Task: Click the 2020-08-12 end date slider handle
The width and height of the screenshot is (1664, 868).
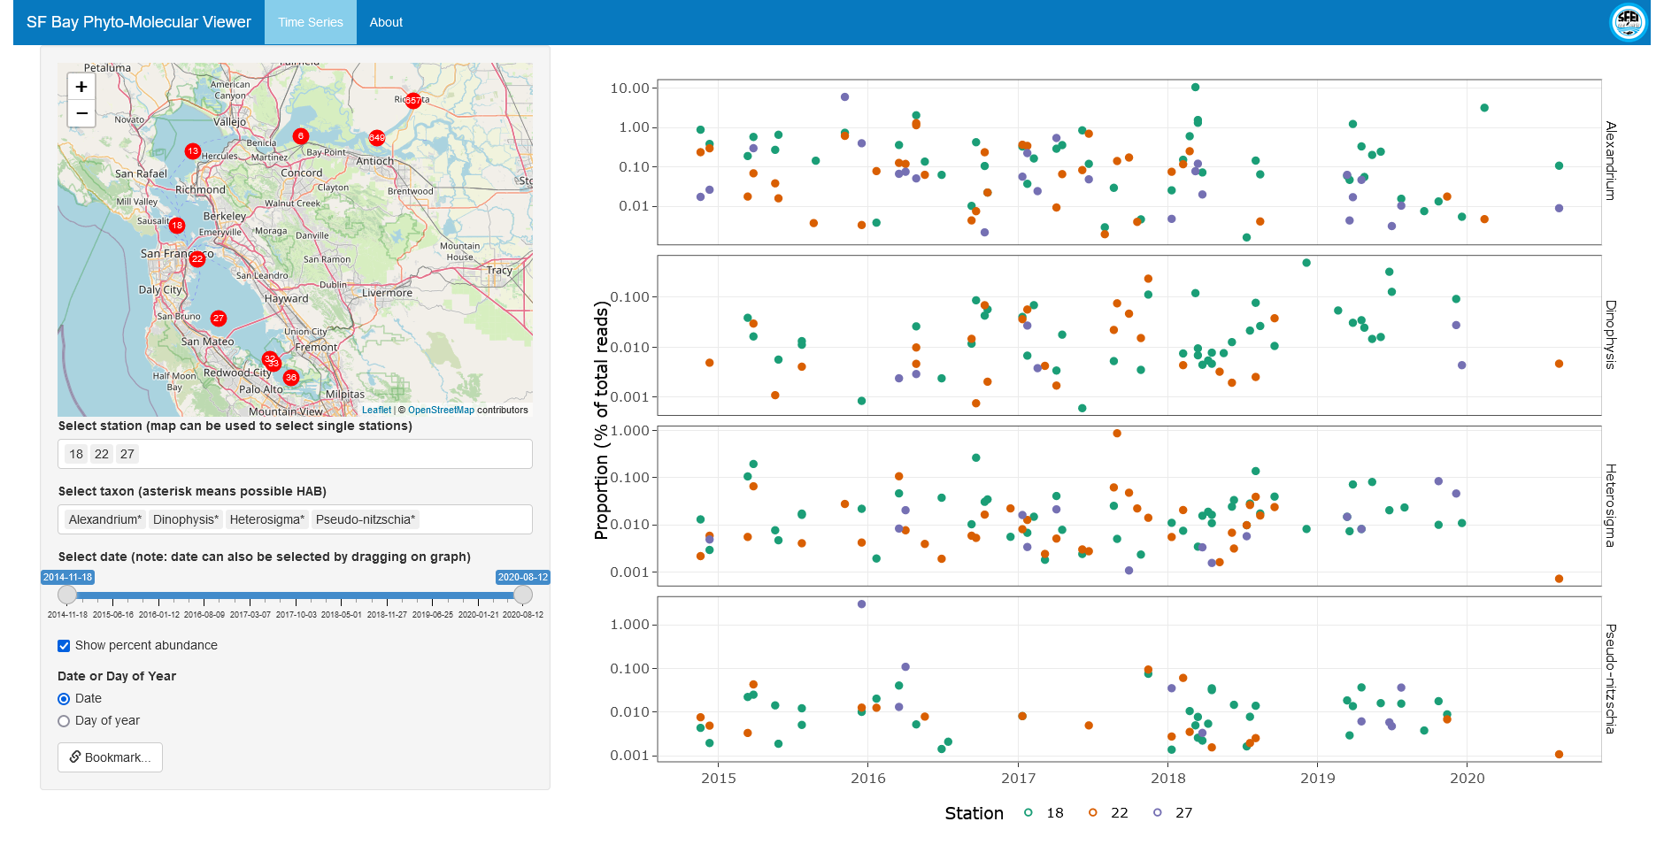Action: click(523, 595)
